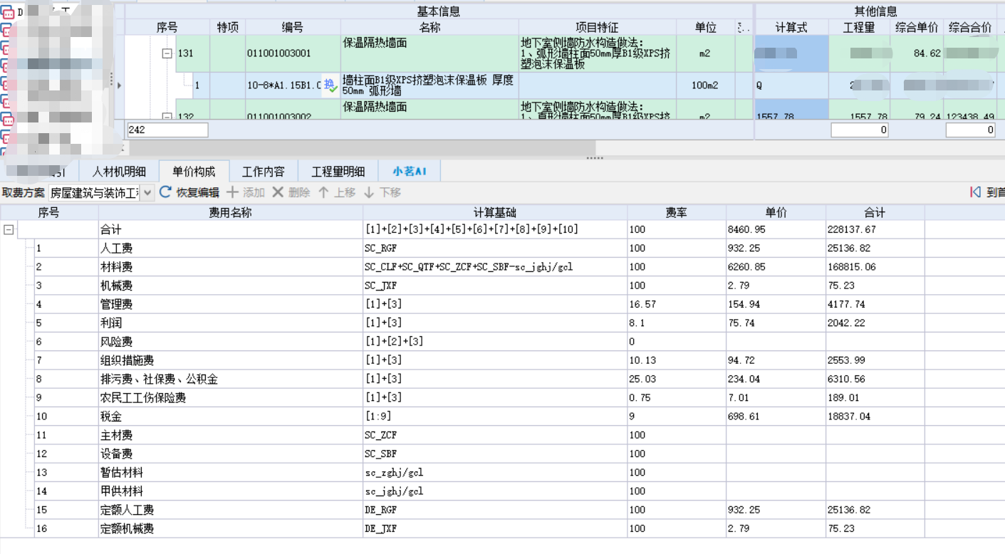The height and width of the screenshot is (554, 1005).
Task: Open the 工作内容 tab
Action: pyautogui.click(x=264, y=172)
